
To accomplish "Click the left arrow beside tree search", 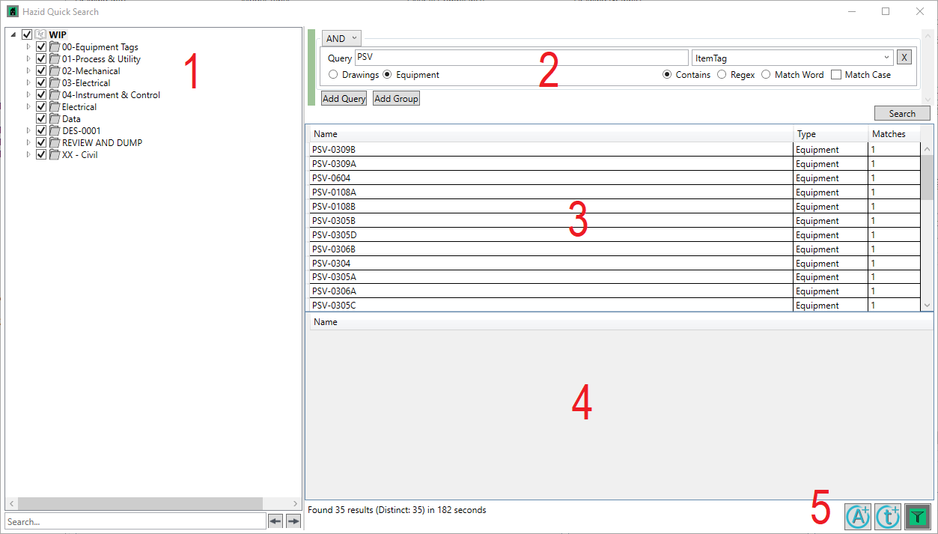I will (275, 522).
